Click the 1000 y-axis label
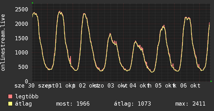The image size is (214, 111). pos(22,52)
